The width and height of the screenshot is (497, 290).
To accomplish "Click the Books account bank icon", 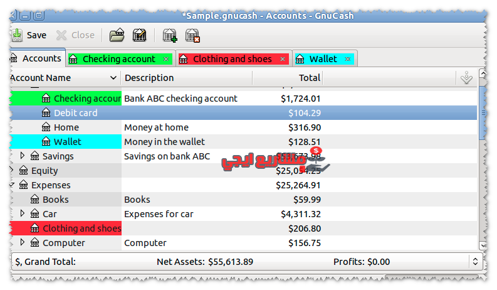I will 35,200.
